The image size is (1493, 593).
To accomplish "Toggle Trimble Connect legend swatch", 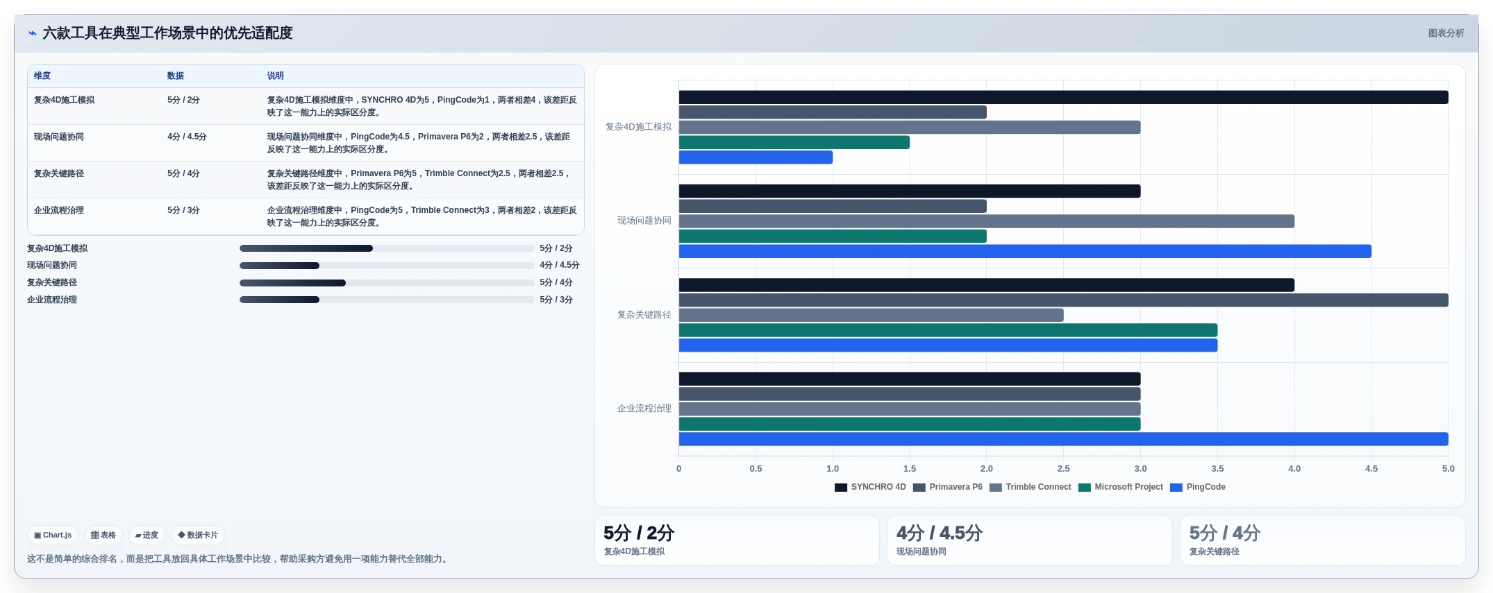I will (996, 487).
